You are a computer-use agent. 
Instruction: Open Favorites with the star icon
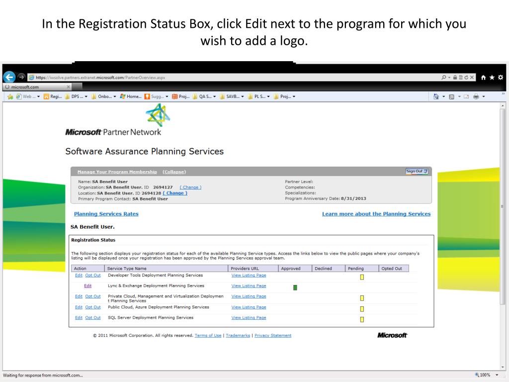pyautogui.click(x=492, y=77)
